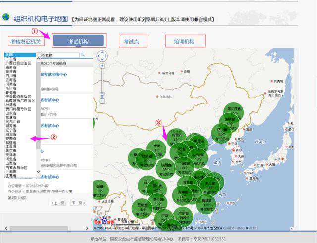This screenshot has width=317, height=243.
Task: Click the map zoom in plus button
Action: 102,66
